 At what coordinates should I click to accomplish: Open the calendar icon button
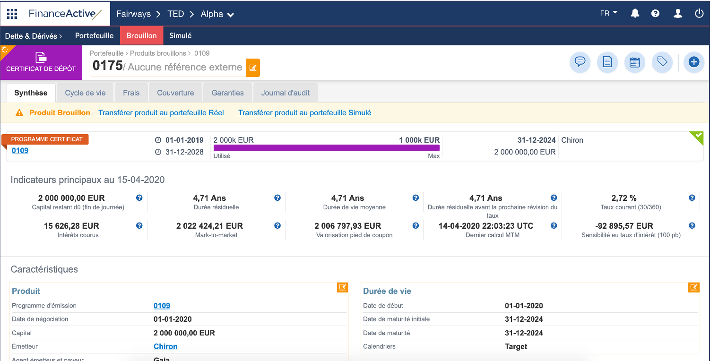634,62
